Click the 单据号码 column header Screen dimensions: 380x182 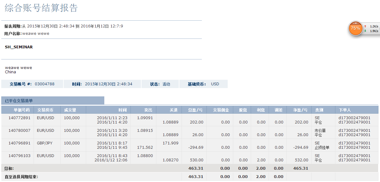[22, 110]
